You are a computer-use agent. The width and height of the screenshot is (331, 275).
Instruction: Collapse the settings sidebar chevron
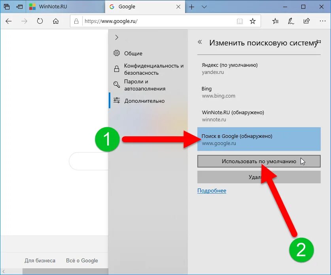point(117,38)
